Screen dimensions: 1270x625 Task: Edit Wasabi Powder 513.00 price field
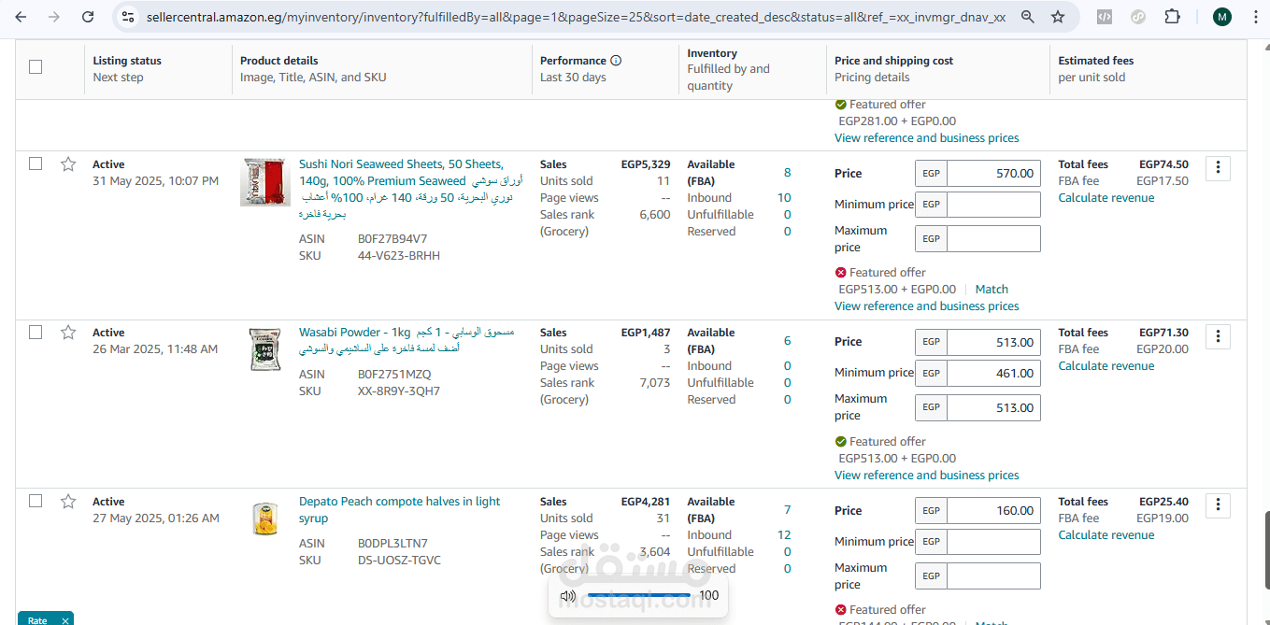click(993, 342)
